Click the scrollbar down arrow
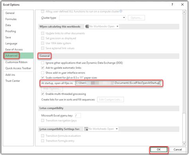 (184, 144)
